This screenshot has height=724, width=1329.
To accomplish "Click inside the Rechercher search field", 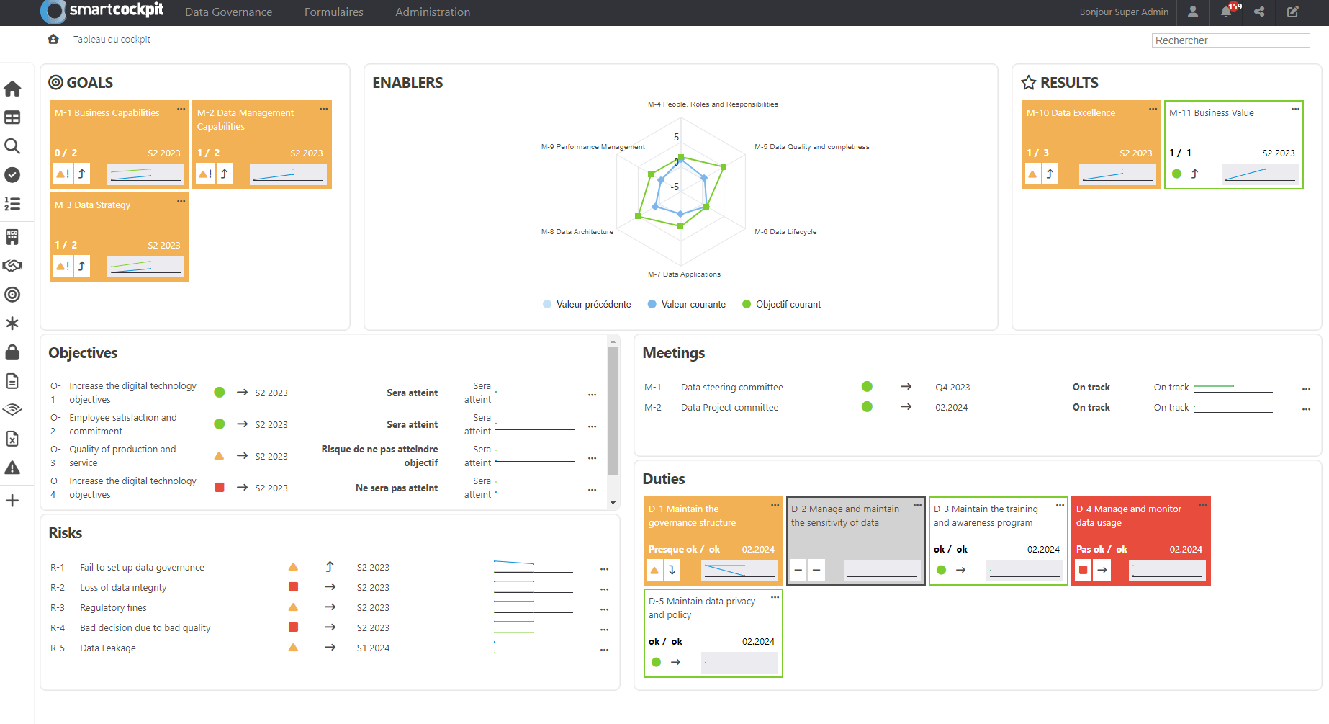I will pyautogui.click(x=1230, y=40).
